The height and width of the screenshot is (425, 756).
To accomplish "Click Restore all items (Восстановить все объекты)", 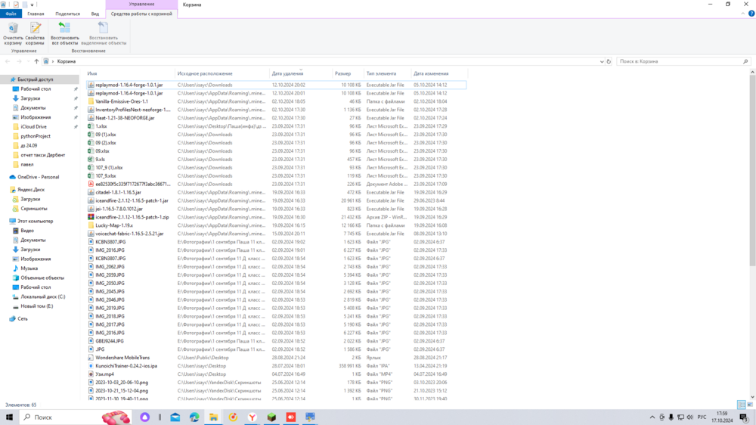I will (64, 33).
